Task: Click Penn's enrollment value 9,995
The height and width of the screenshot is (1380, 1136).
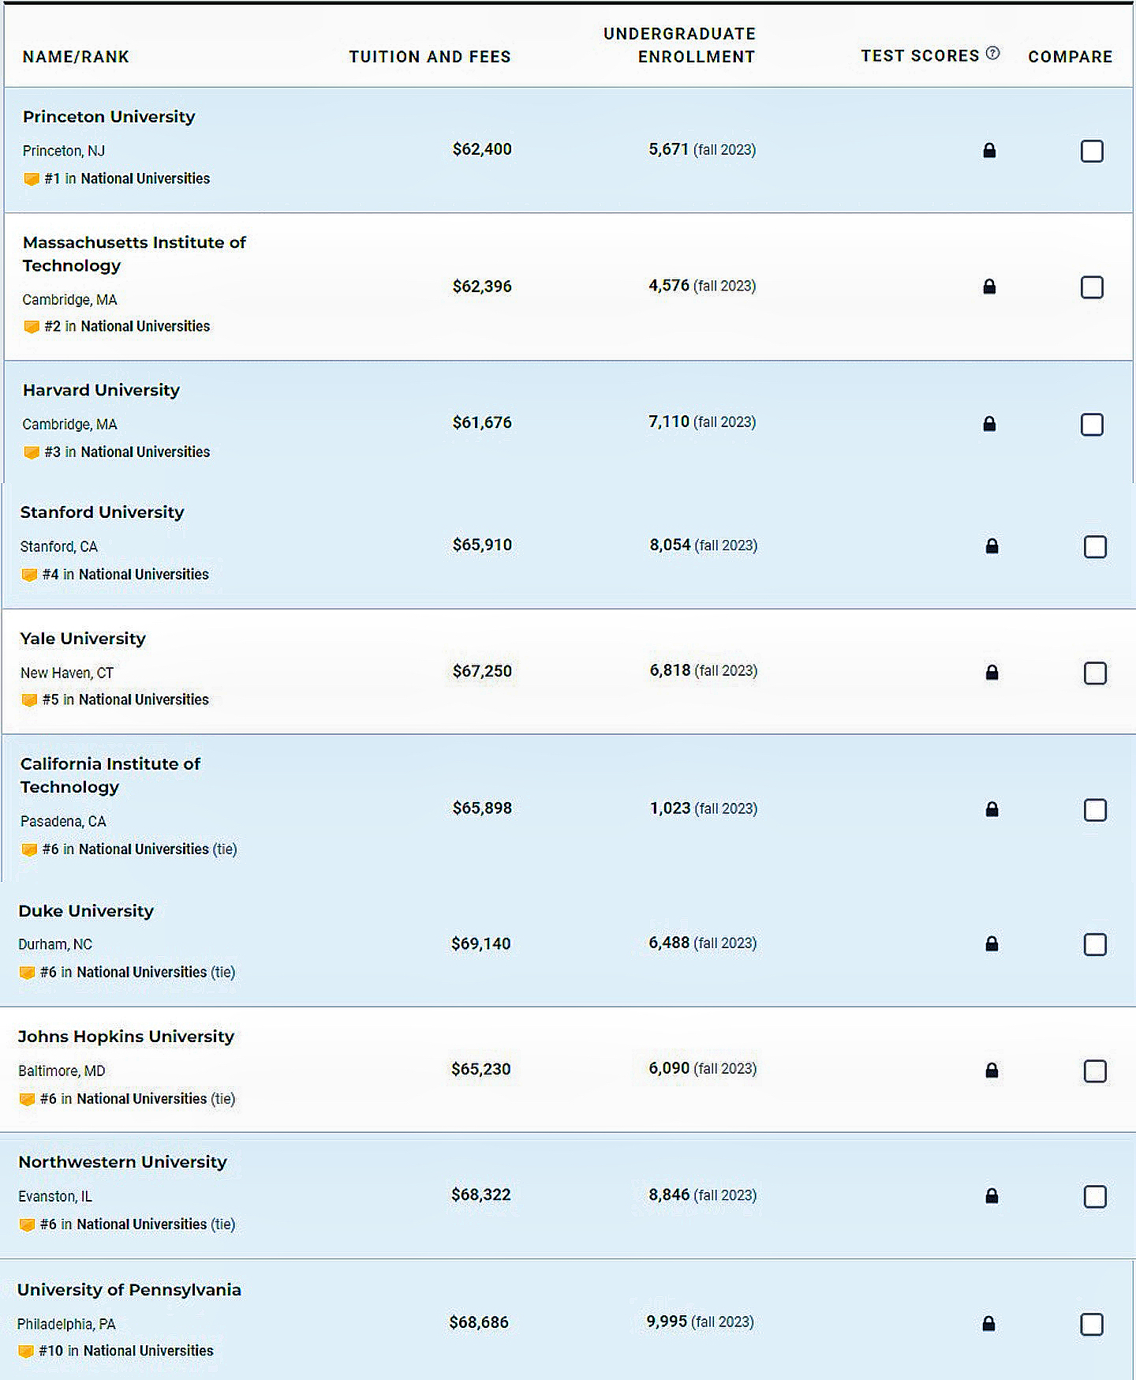Action: [x=667, y=1322]
